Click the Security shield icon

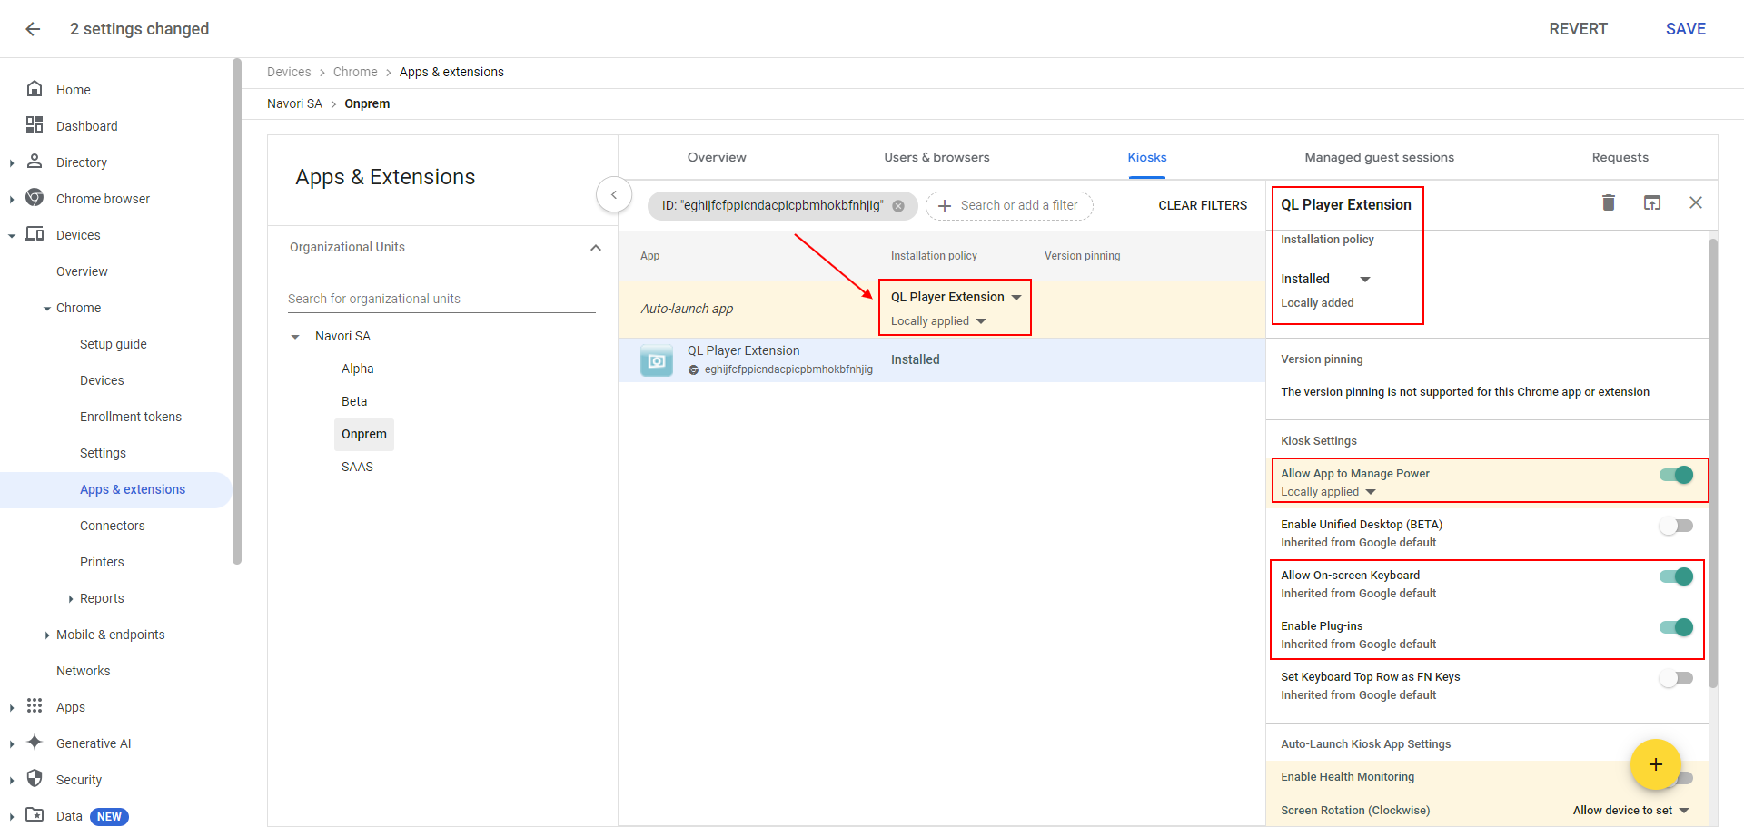point(35,779)
